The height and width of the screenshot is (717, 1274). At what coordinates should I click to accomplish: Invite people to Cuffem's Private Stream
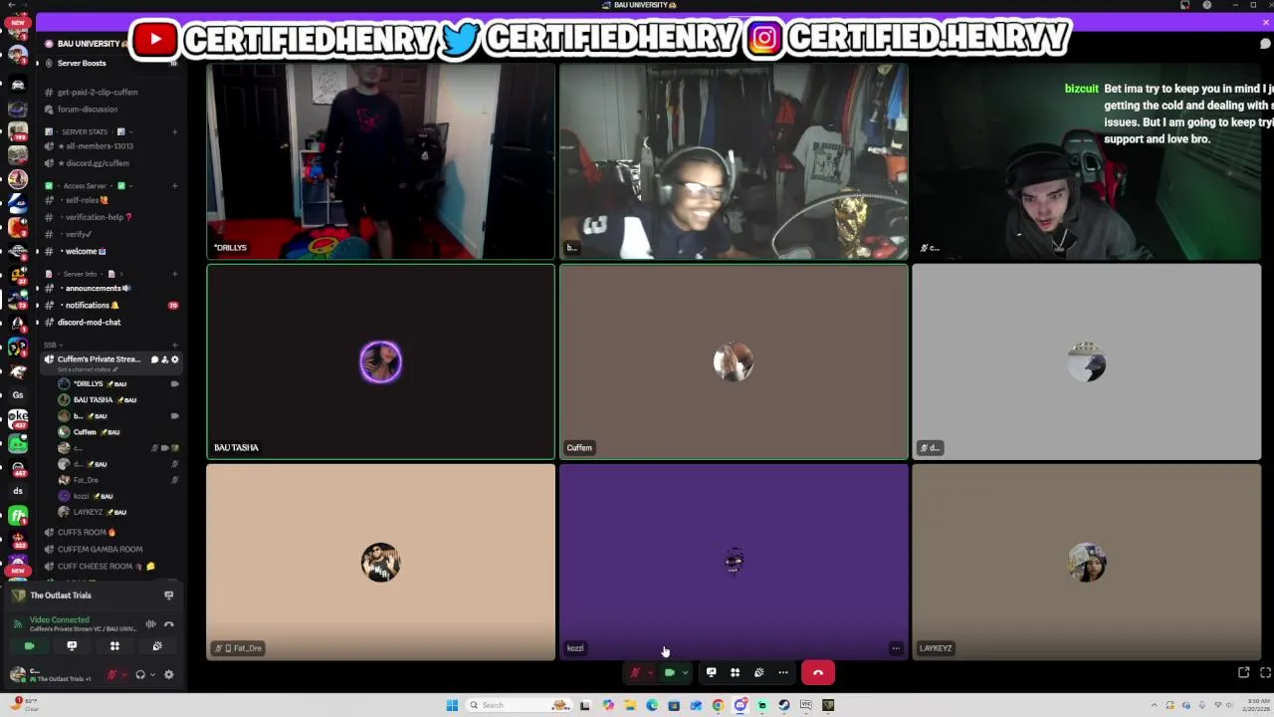pos(164,359)
